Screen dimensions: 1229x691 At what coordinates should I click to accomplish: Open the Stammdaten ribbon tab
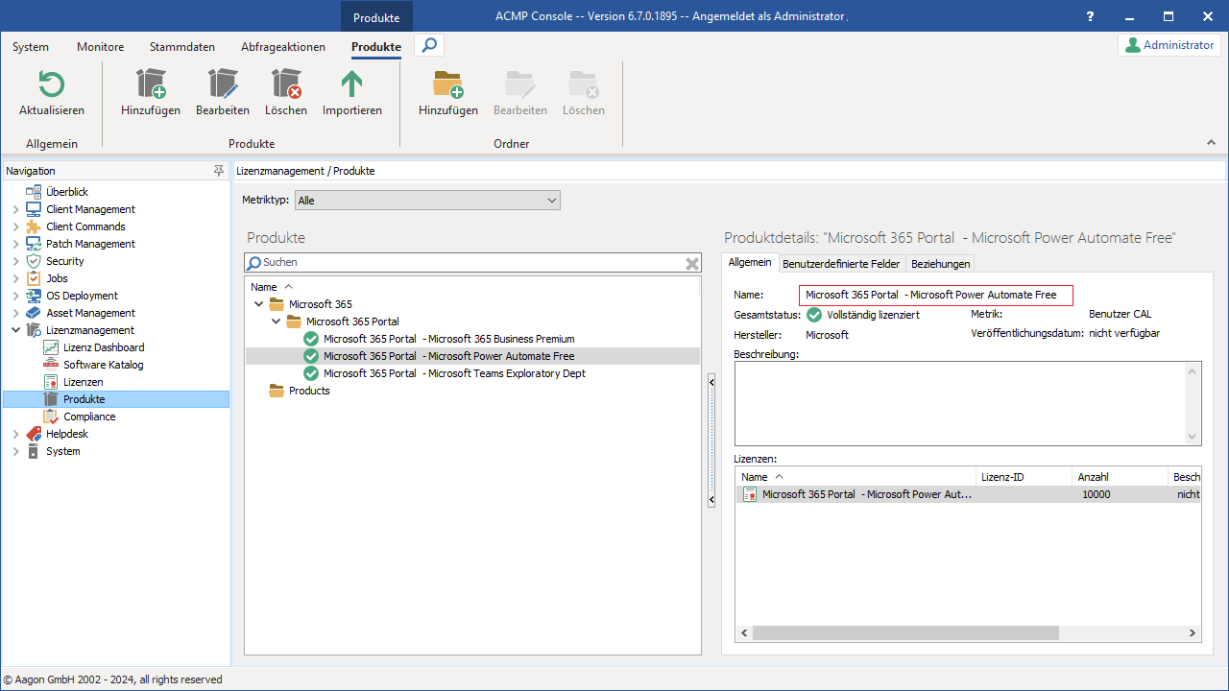(x=181, y=47)
